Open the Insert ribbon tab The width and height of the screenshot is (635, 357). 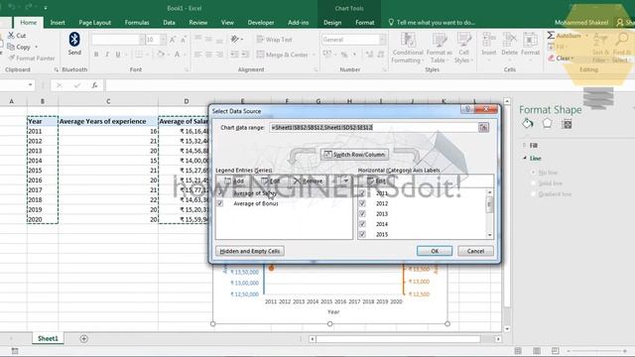[58, 23]
